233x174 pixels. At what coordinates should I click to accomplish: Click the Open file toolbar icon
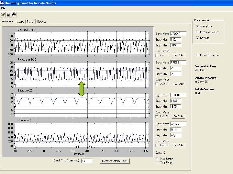click(3, 15)
